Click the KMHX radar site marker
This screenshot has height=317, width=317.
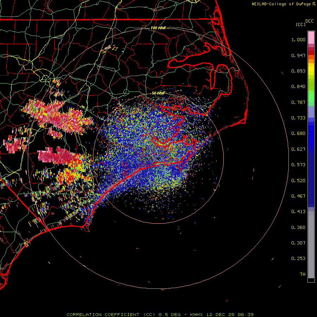[x=158, y=157]
